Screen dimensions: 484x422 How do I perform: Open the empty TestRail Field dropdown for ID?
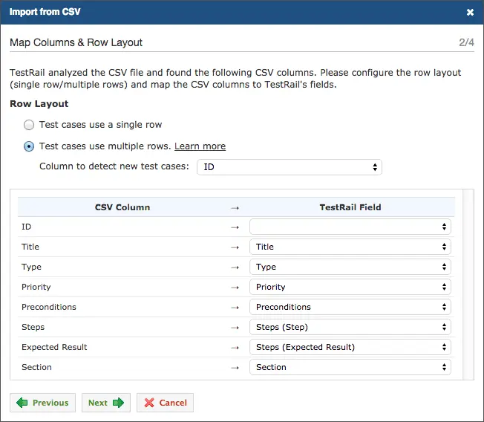point(350,227)
